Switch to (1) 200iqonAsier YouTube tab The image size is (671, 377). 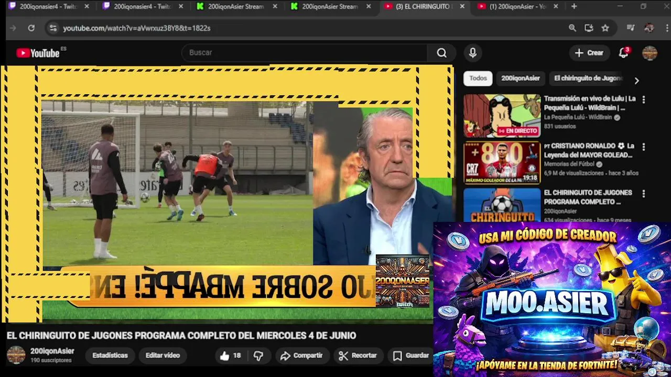(517, 6)
